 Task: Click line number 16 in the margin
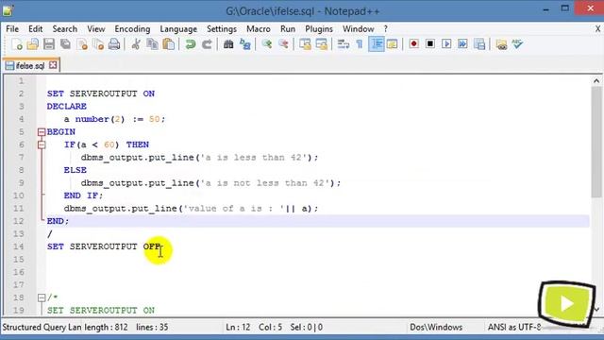(19, 272)
